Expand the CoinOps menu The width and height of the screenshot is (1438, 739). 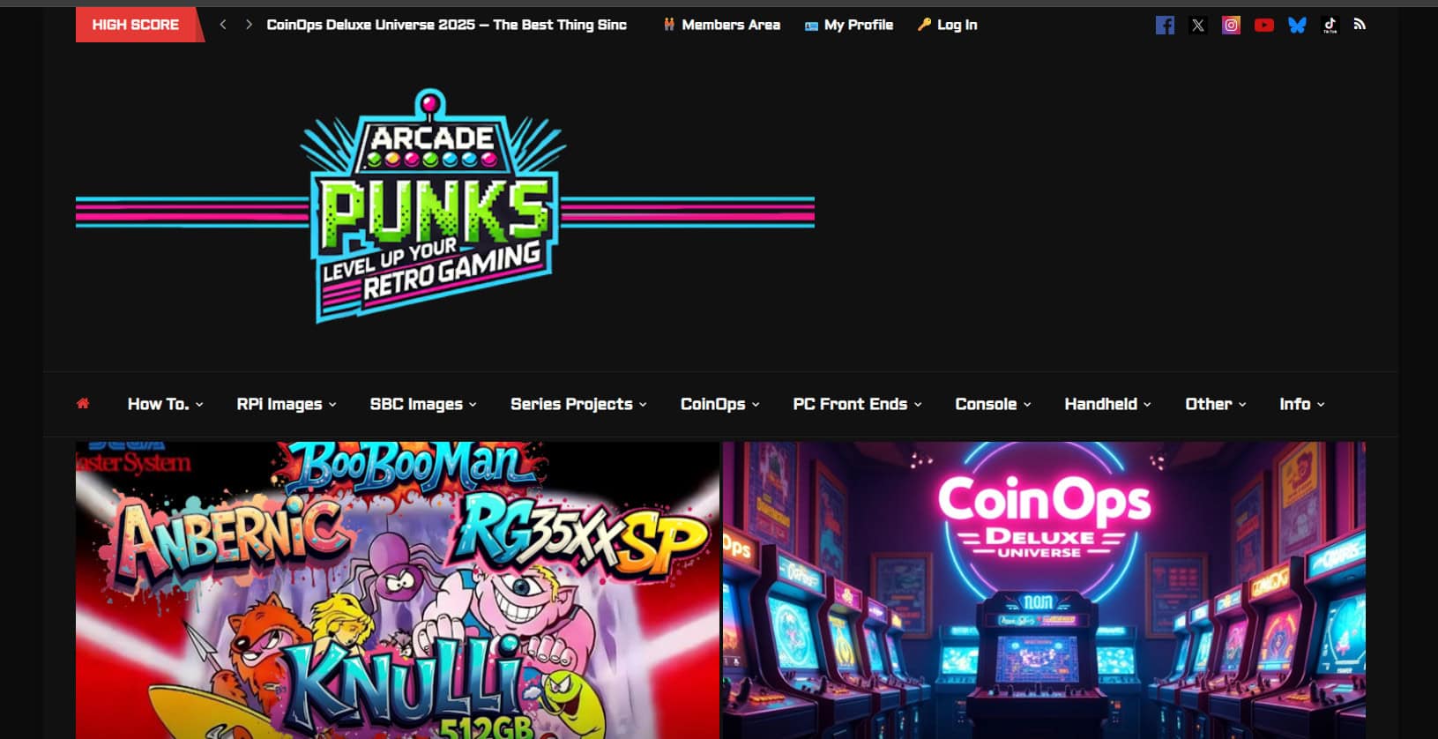(719, 404)
